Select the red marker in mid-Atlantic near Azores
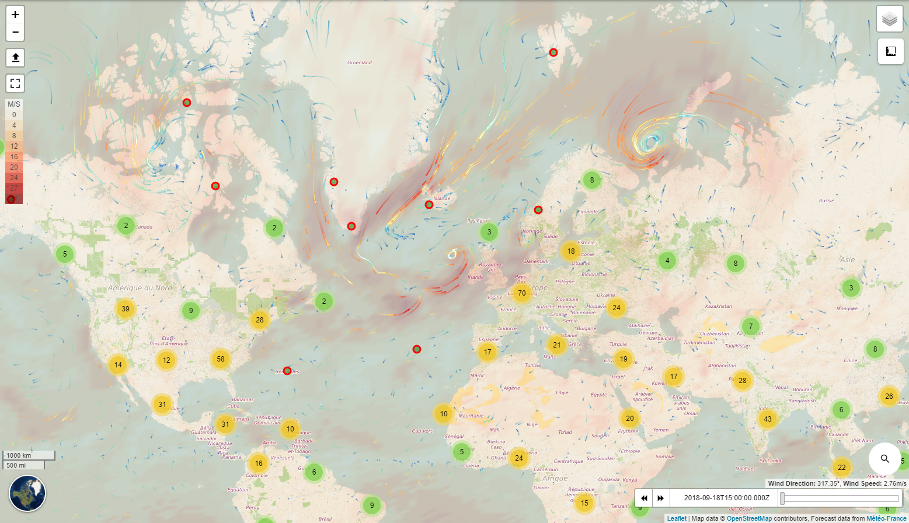Screen dimensions: 909x523 (x=417, y=349)
